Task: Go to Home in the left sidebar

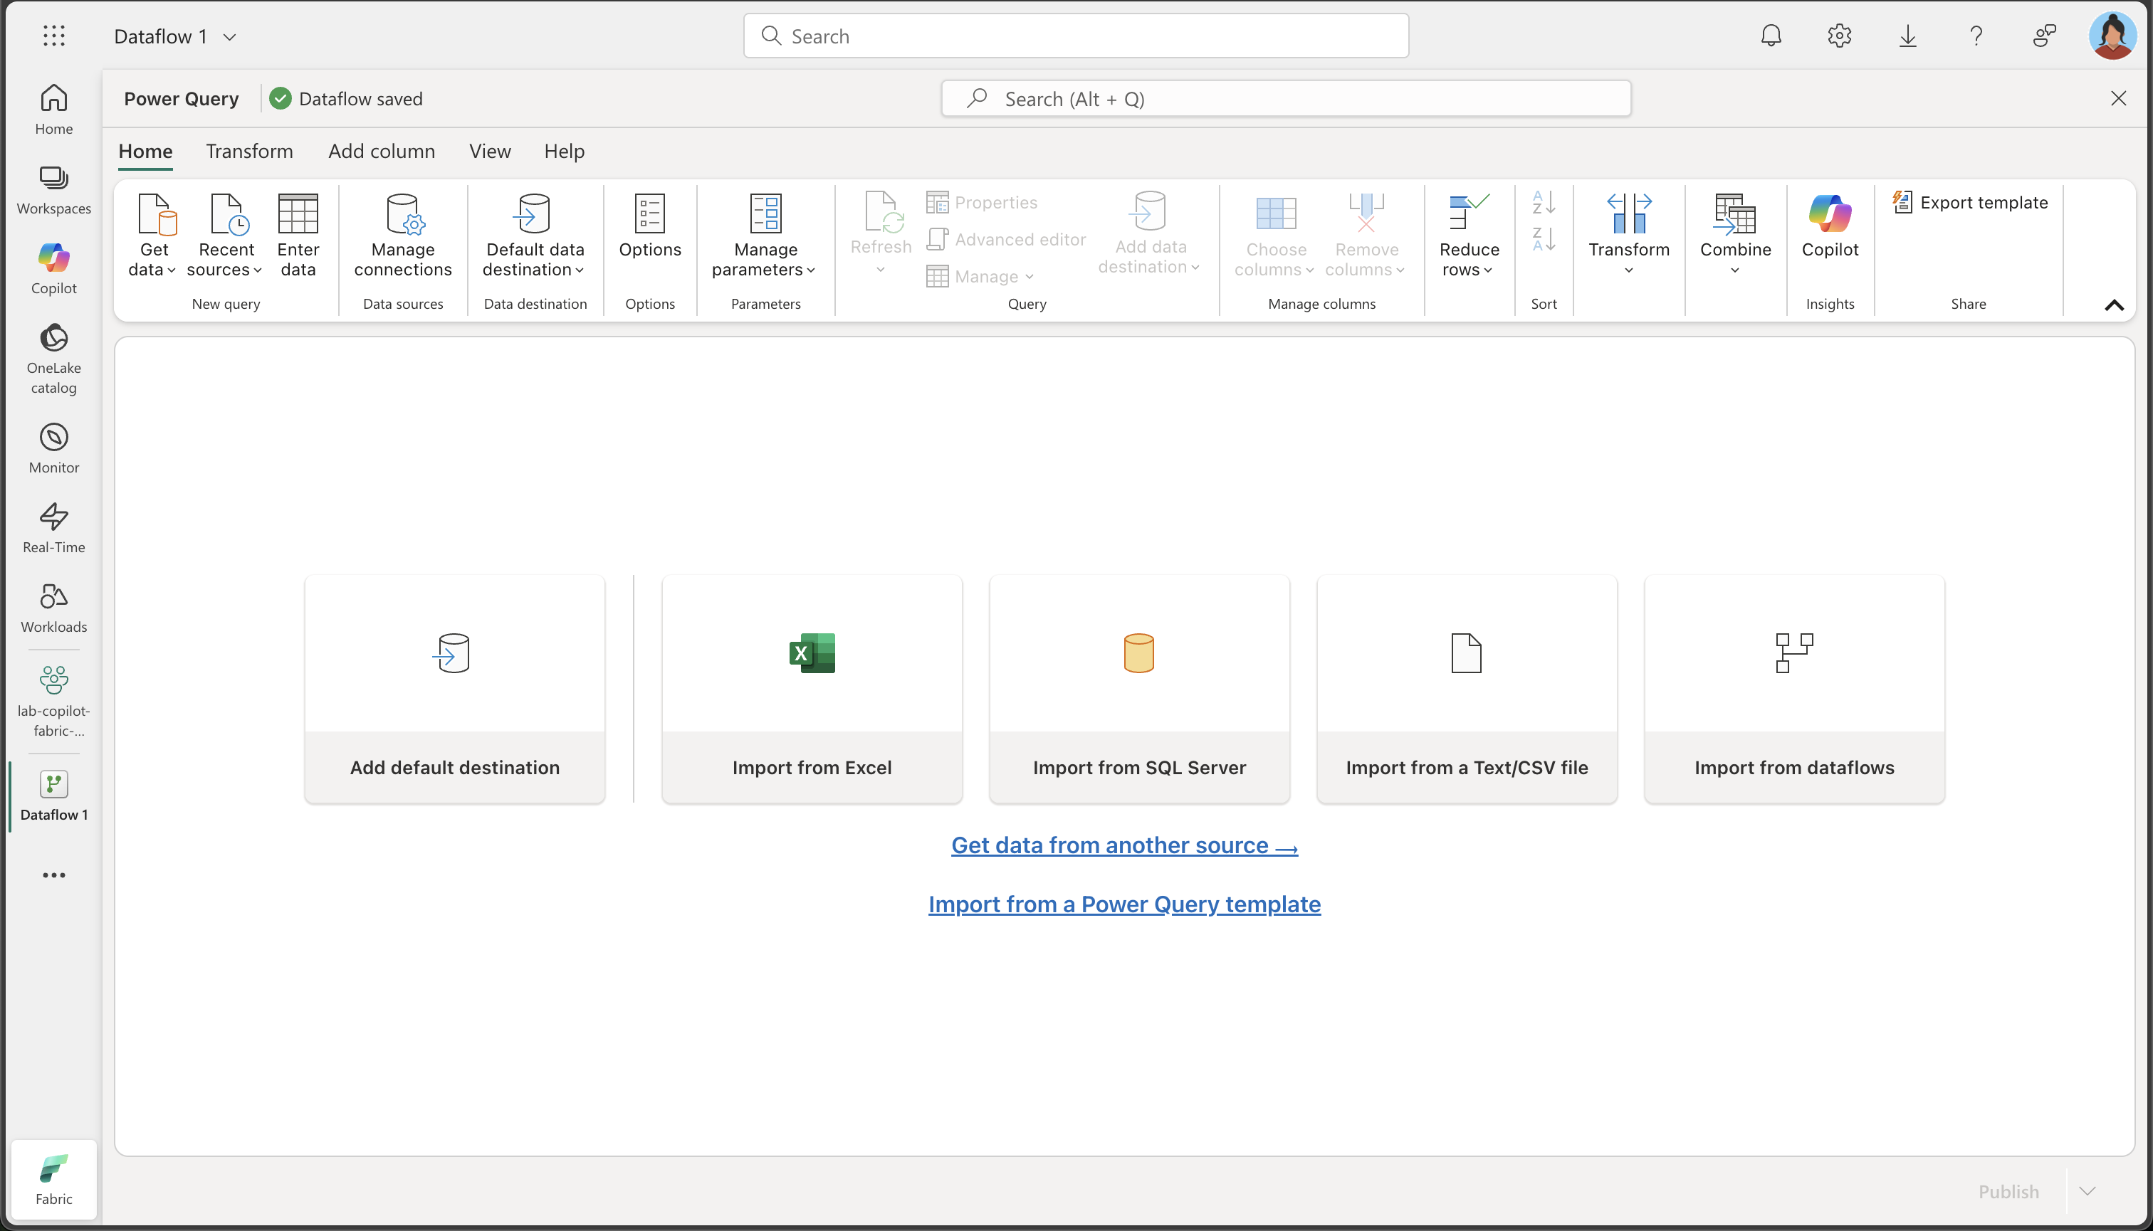Action: pos(53,109)
